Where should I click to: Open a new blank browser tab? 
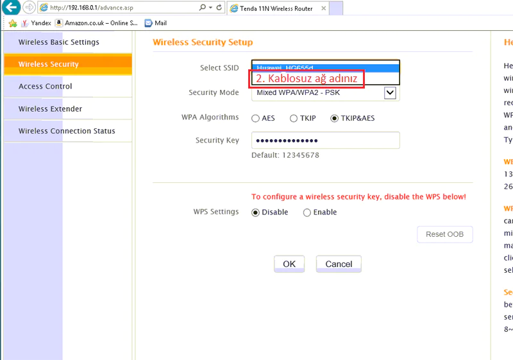tap(336, 8)
